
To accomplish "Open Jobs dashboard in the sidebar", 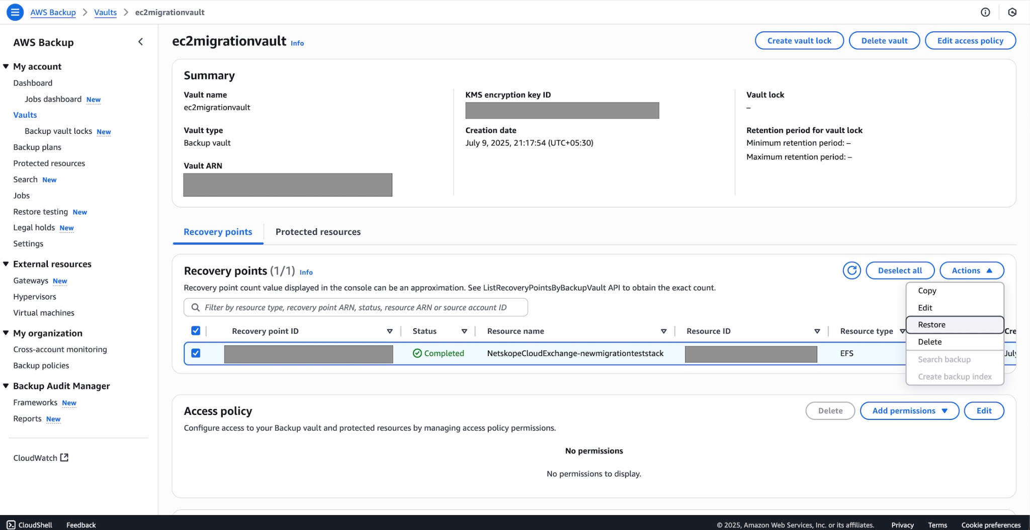I will [x=53, y=99].
